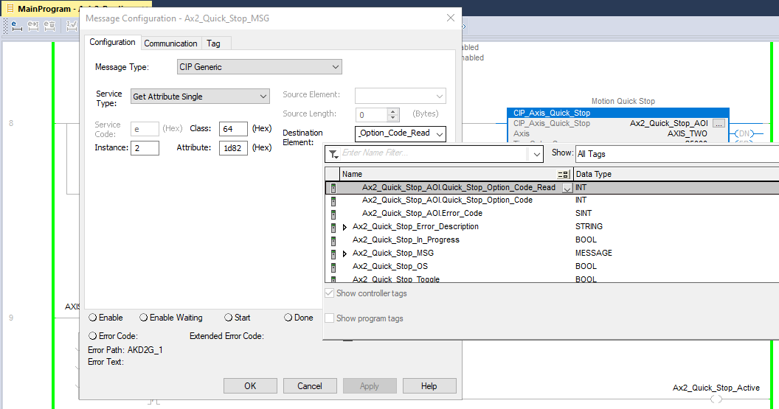The image size is (779, 409).
Task: Click the start rung edit toolbar icon
Action: (x=16, y=26)
